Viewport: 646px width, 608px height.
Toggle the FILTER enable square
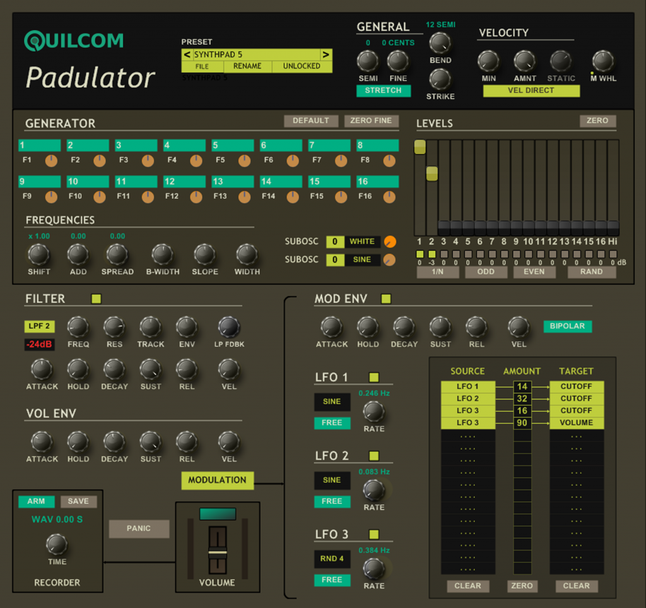coord(96,299)
